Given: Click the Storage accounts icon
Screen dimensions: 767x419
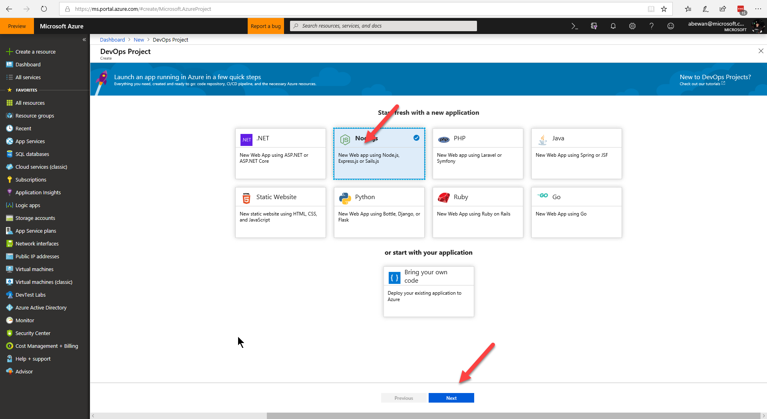Looking at the screenshot, I should click(10, 218).
